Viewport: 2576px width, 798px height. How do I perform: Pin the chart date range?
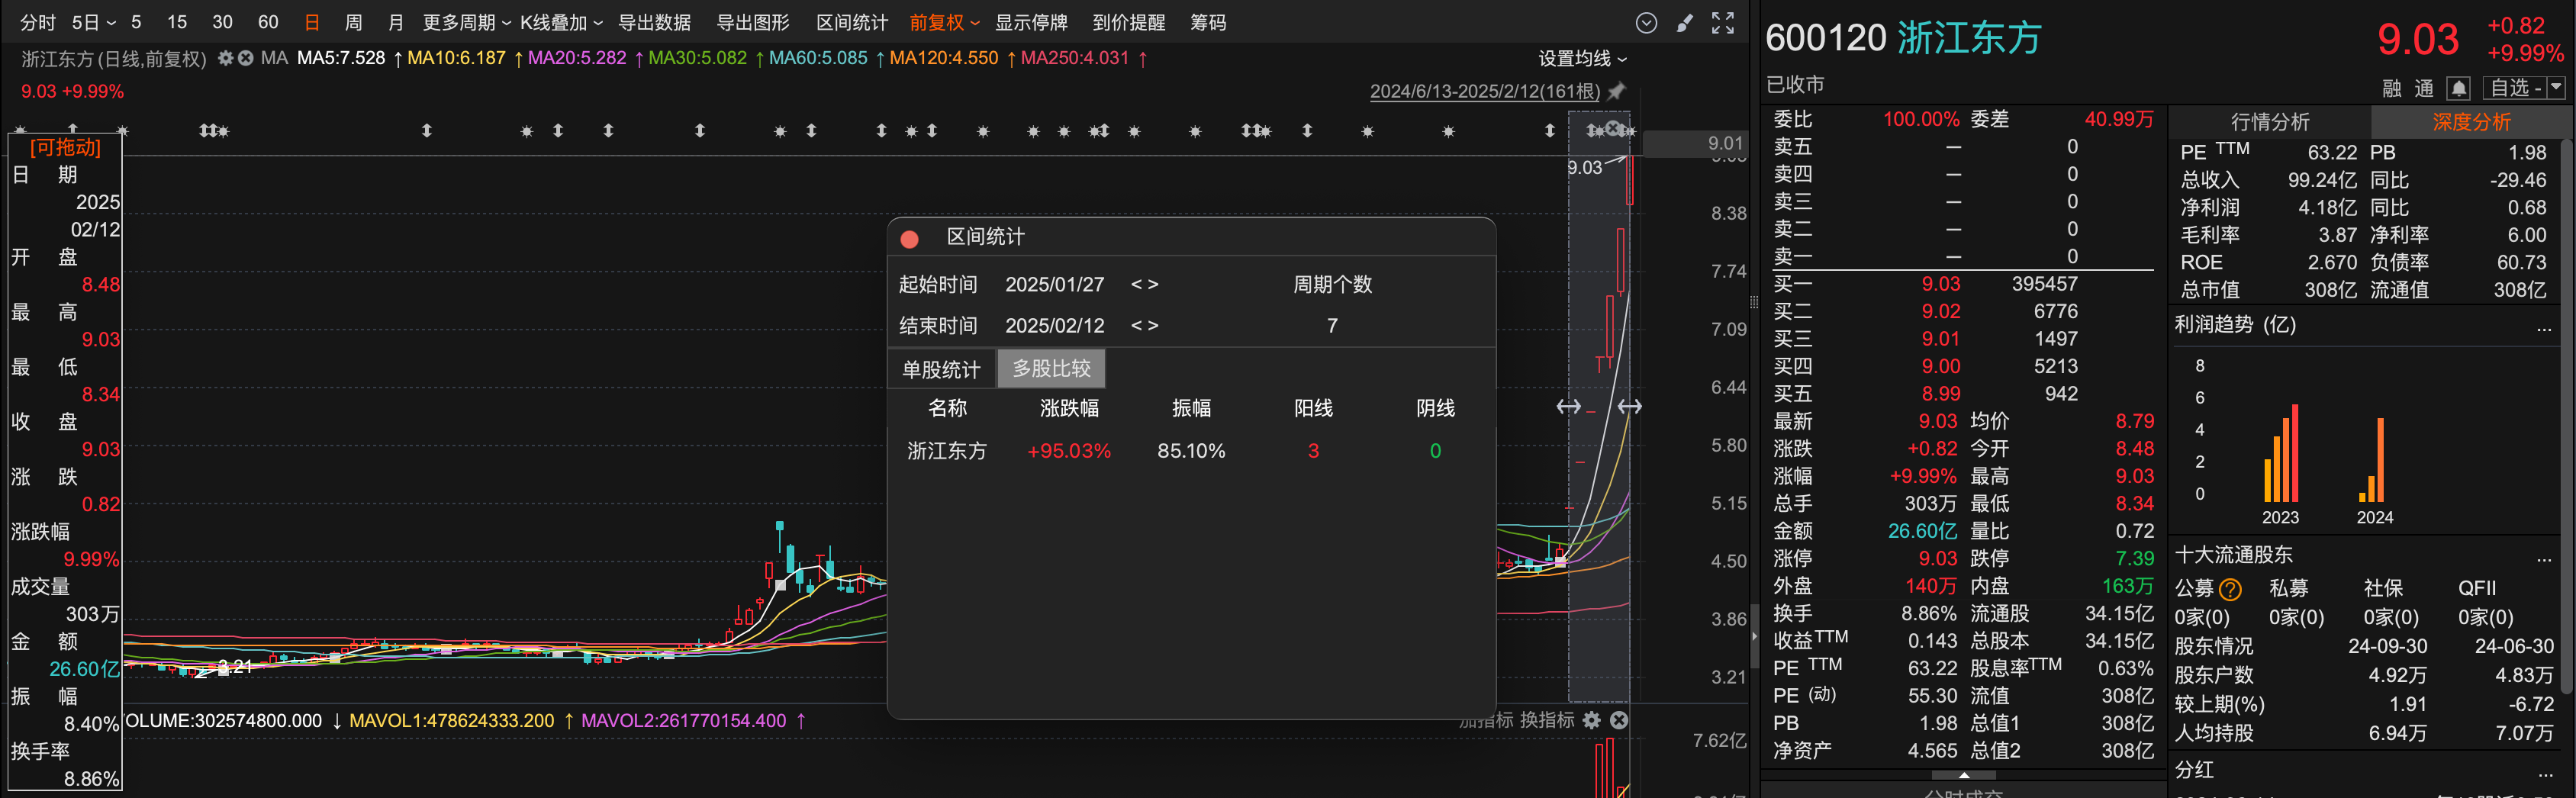point(1617,91)
